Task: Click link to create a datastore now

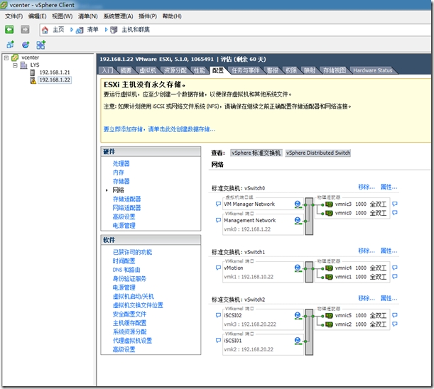Action: (159, 129)
